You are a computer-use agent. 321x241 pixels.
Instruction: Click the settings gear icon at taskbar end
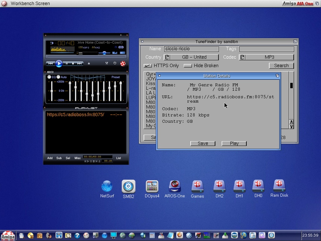click(271, 235)
